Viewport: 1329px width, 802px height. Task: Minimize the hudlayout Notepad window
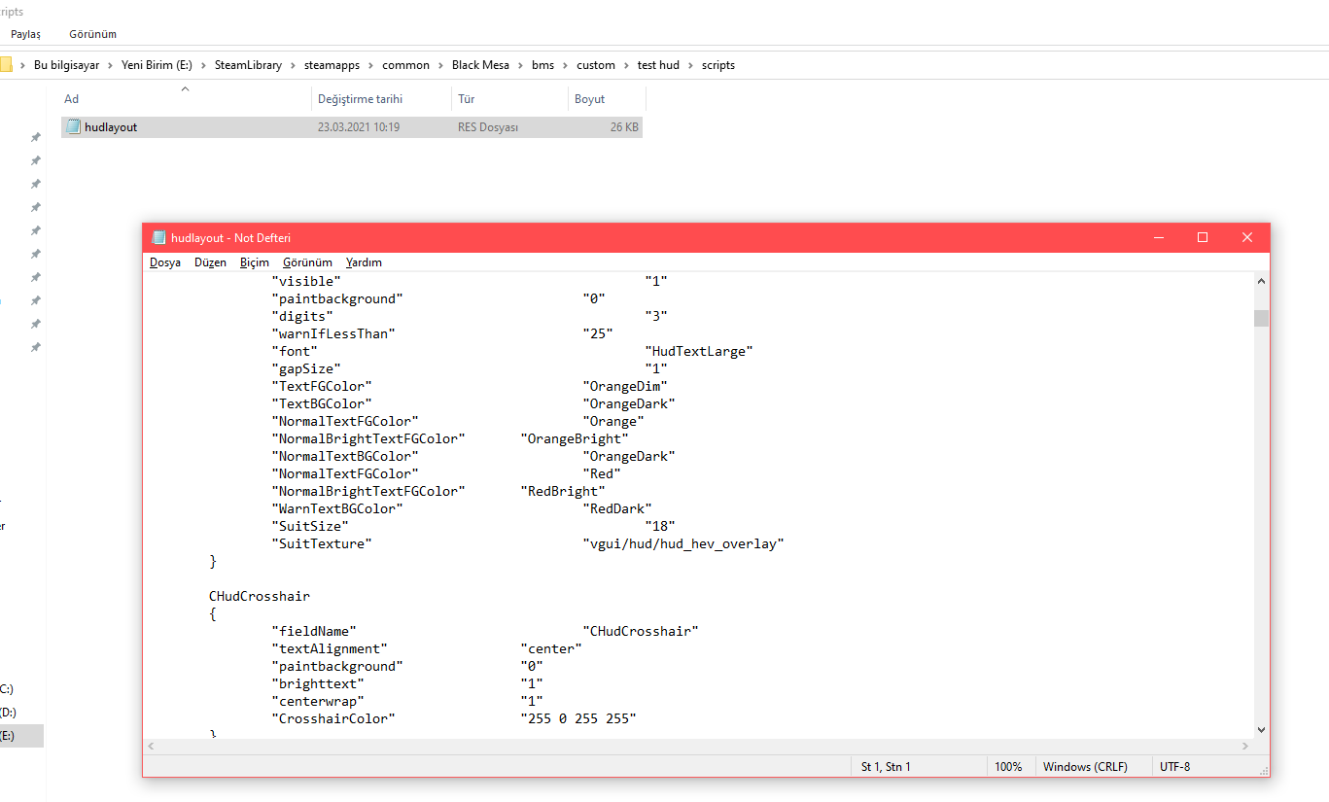click(x=1158, y=237)
